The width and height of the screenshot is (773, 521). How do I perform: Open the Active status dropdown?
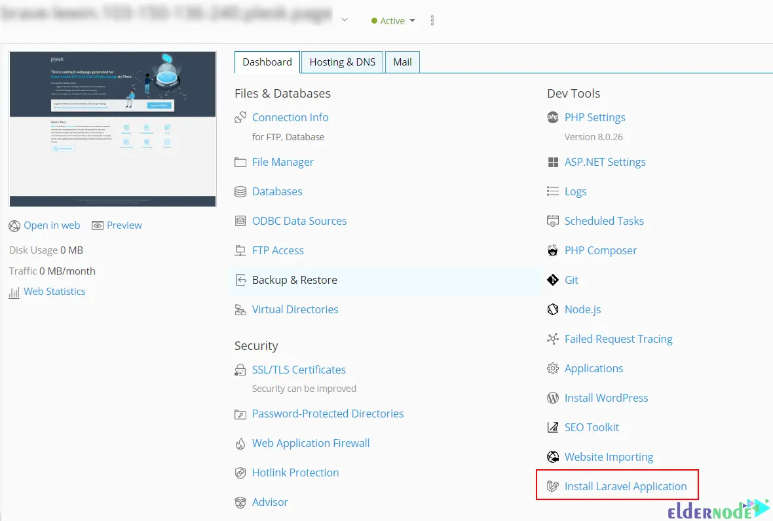coord(394,21)
